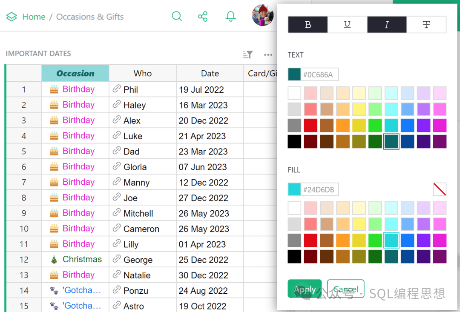Select row number 7
460x312 pixels.
click(24, 182)
